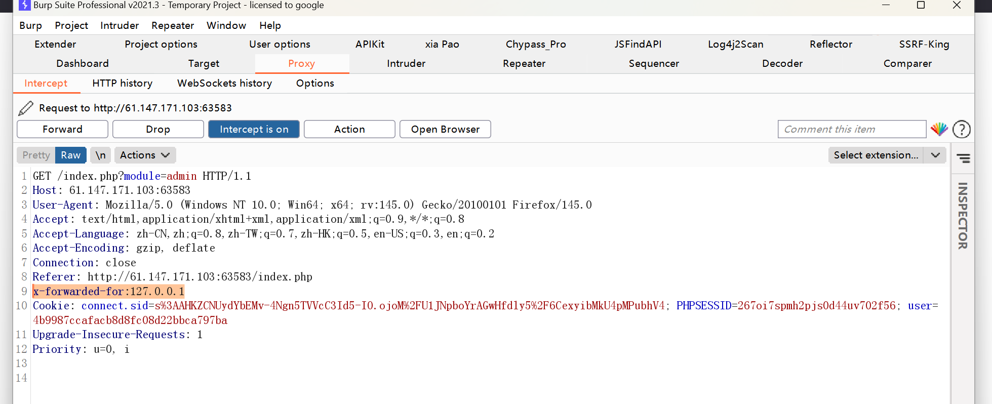Select the Proxy tab
Image resolution: width=992 pixels, height=404 pixels.
(302, 63)
